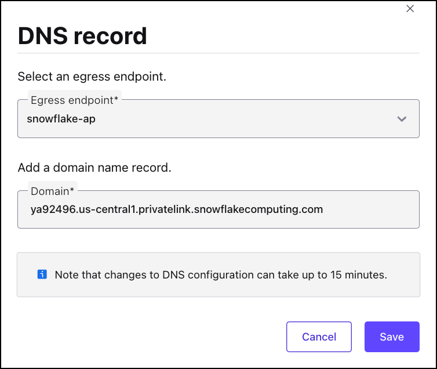Click the Save button
The image size is (437, 369).
point(391,337)
